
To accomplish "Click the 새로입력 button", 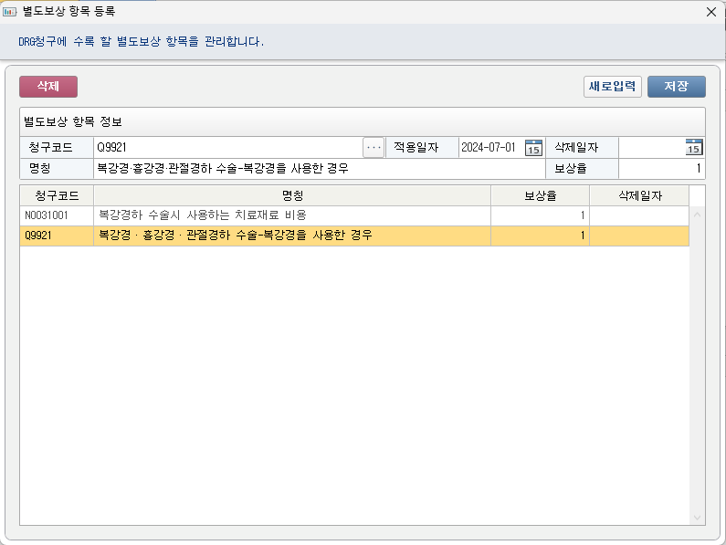I will coord(614,87).
